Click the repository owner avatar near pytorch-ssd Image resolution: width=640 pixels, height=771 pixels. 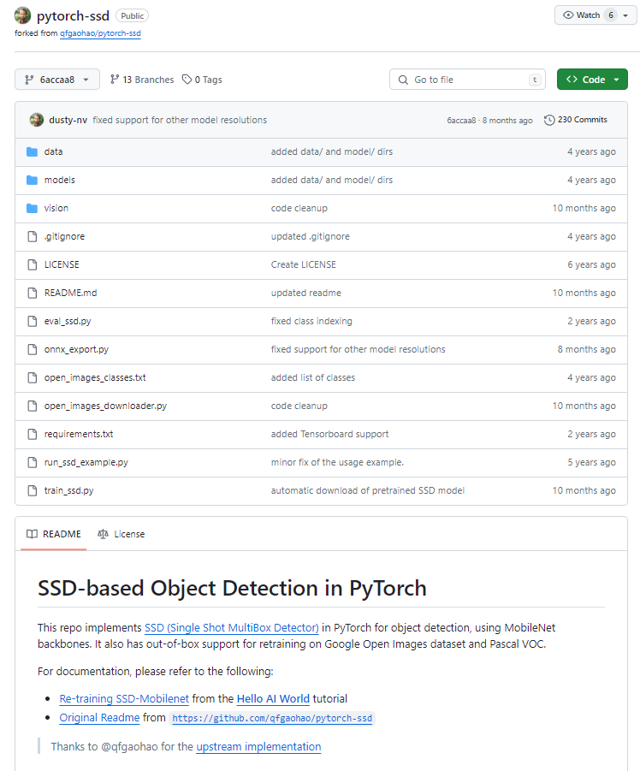tap(23, 15)
